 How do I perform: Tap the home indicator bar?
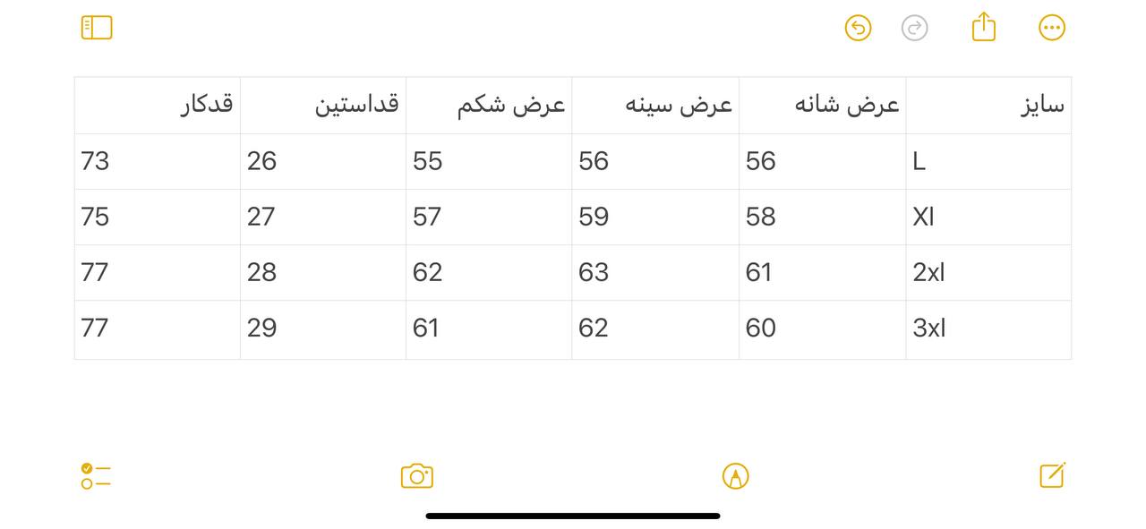pos(573,516)
